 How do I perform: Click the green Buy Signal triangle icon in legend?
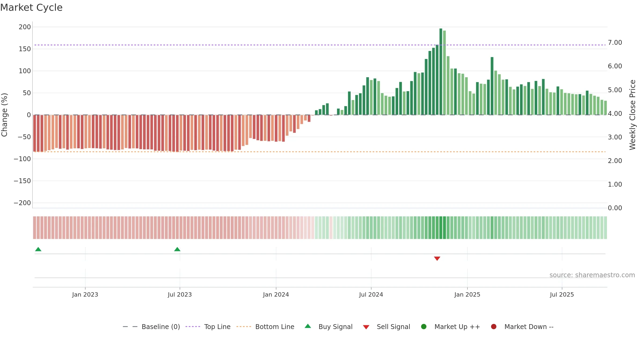point(308,326)
